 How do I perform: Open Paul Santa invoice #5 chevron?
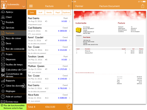pos(70,21)
